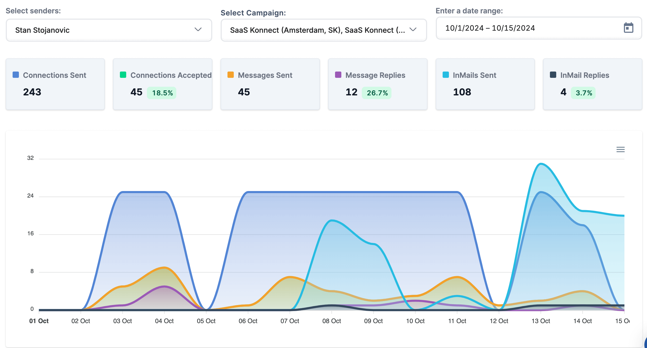Viewport: 647px width, 348px height.
Task: Click the cyan InMails Sent color swatch
Action: (x=446, y=75)
